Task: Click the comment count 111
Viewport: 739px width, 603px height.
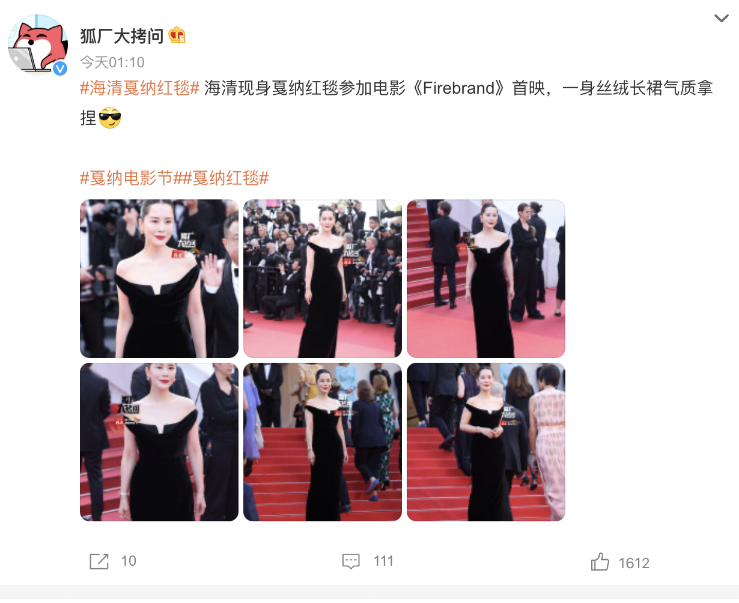Action: pyautogui.click(x=383, y=561)
